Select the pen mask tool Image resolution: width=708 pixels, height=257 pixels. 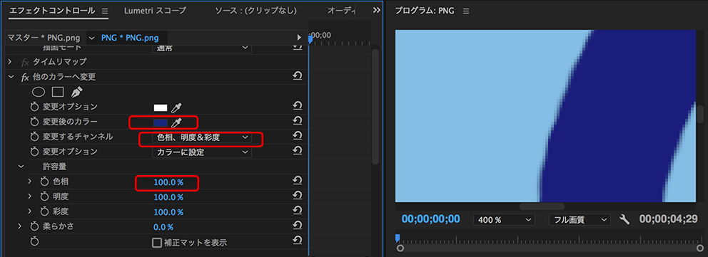click(x=76, y=92)
